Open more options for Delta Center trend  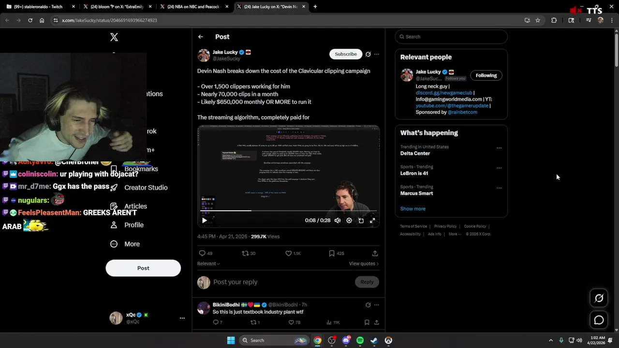(499, 148)
